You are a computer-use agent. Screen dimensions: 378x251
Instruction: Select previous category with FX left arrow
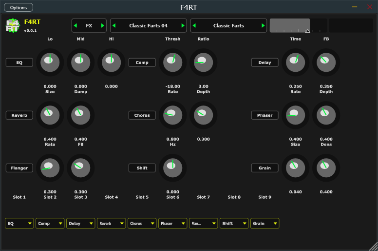pyautogui.click(x=76, y=25)
